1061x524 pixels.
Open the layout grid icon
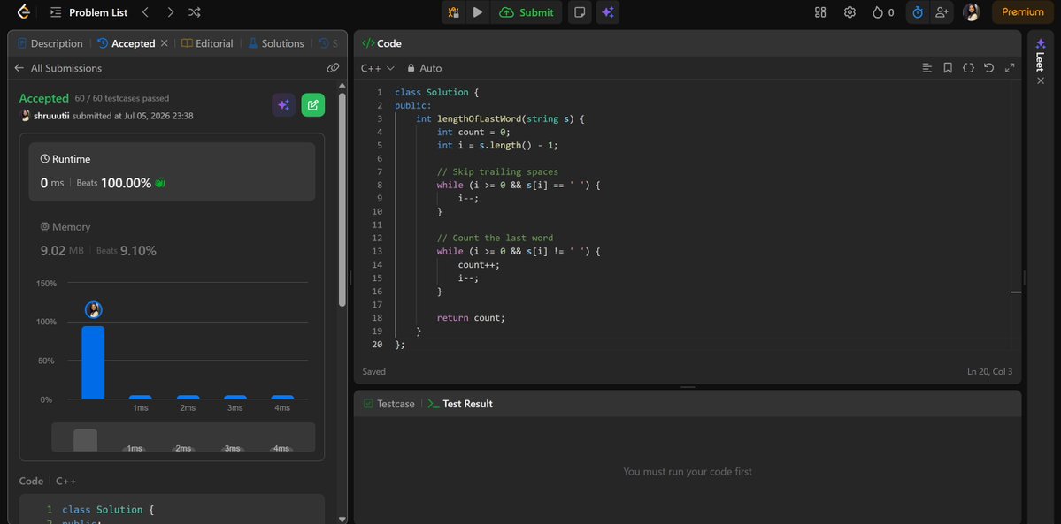pos(820,12)
